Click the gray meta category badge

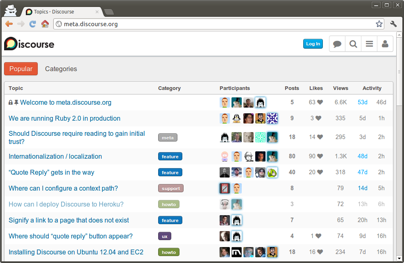click(168, 138)
